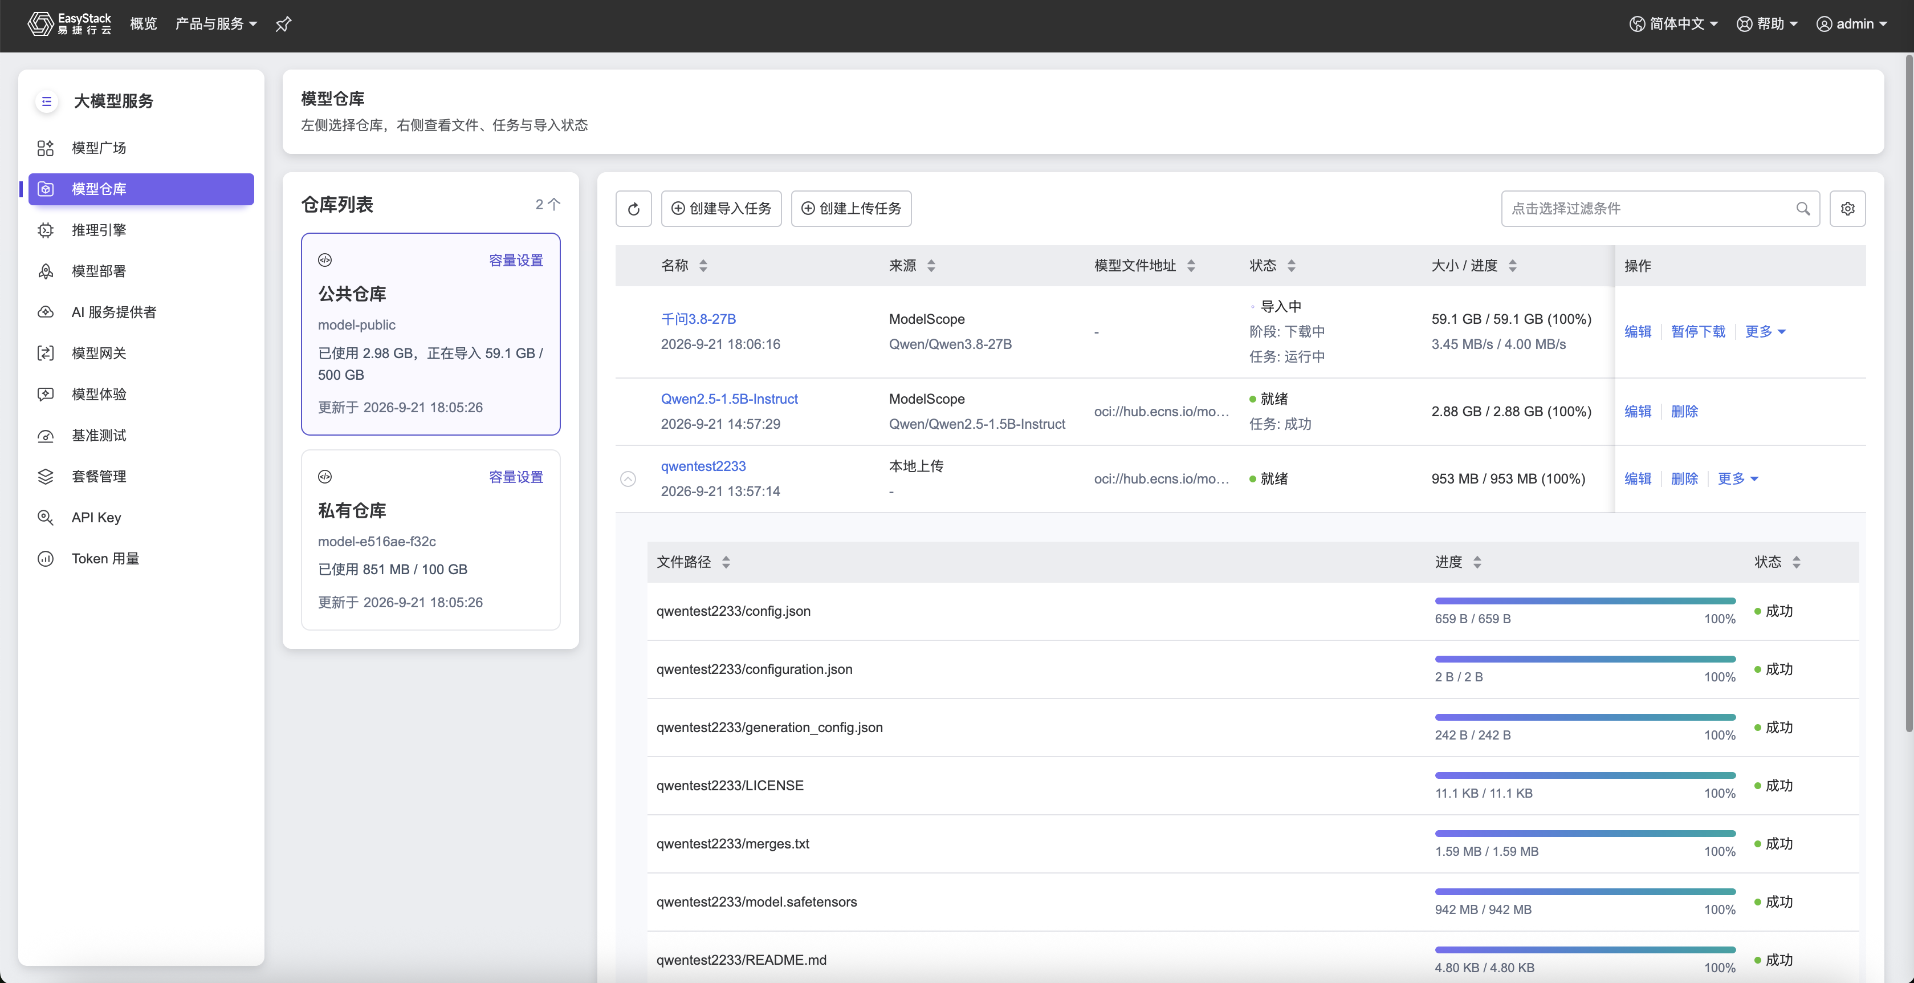Screen dimensions: 1914x983
Task: Go to AI 服务提供者 in sidebar
Action: [113, 312]
